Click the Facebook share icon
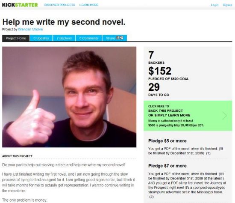The height and width of the screenshot is (203, 235). click(x=118, y=38)
